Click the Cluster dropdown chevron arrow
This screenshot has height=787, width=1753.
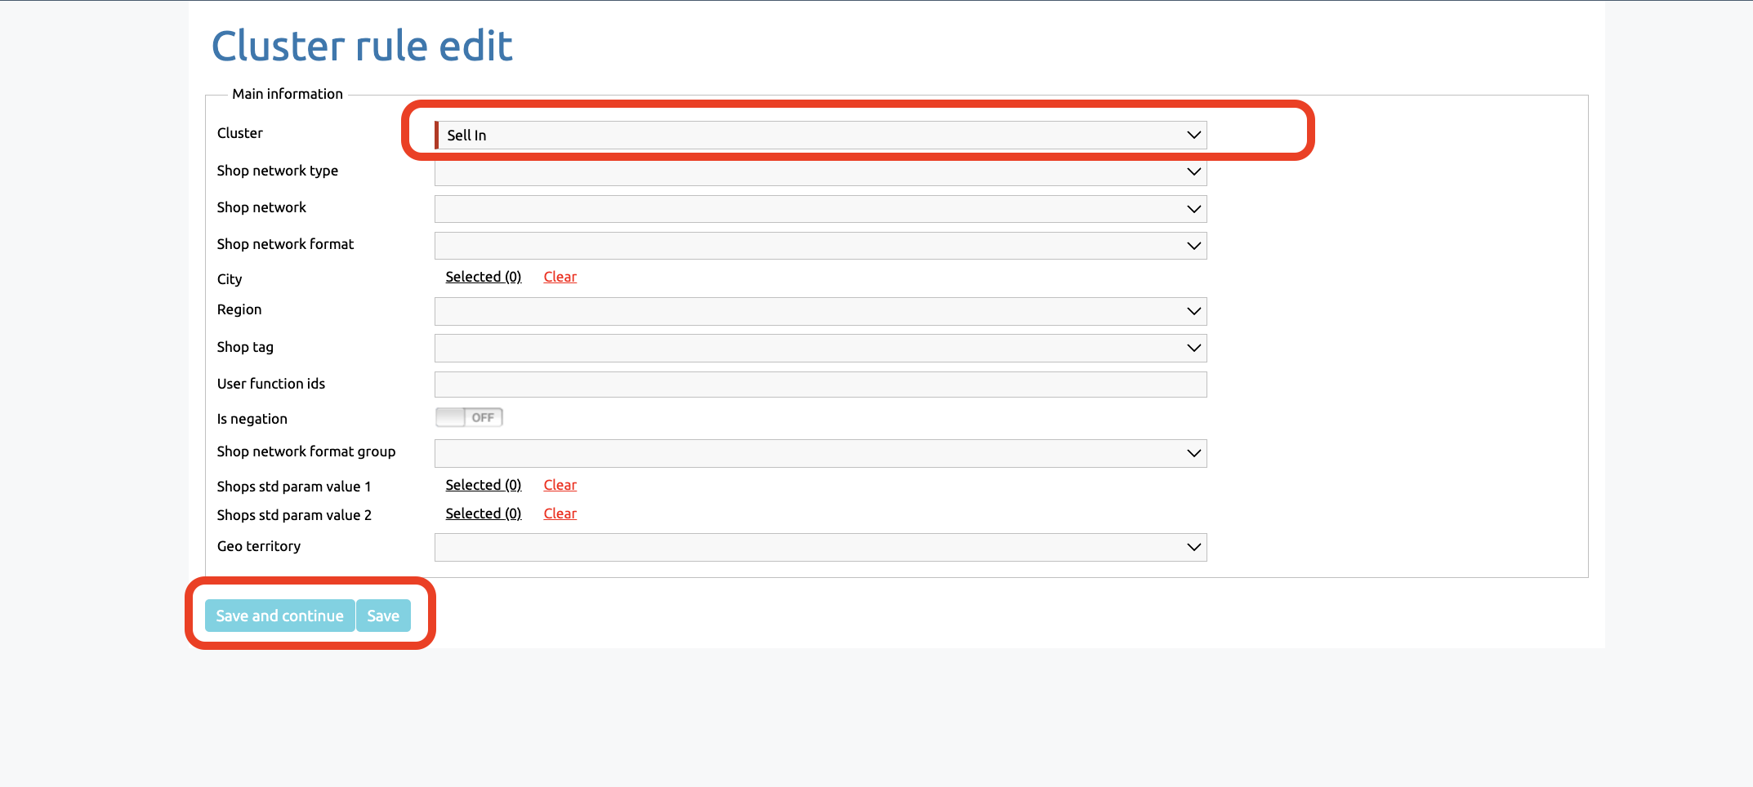pyautogui.click(x=1193, y=136)
